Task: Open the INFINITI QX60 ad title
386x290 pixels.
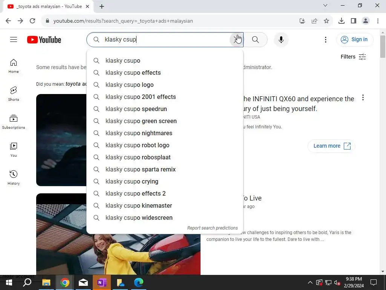Action: pos(299,103)
